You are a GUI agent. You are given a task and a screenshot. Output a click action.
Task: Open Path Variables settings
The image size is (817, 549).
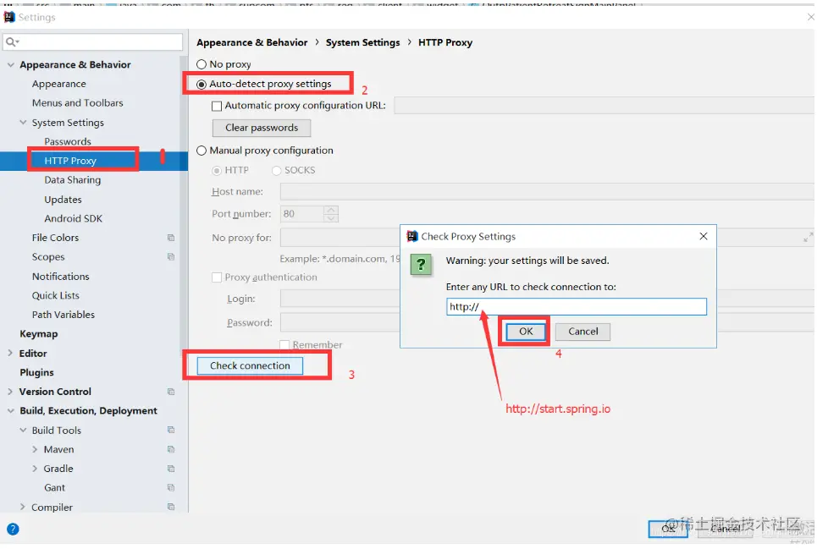[63, 315]
